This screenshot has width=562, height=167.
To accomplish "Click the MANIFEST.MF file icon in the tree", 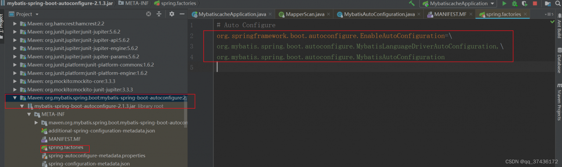I will click(44, 139).
